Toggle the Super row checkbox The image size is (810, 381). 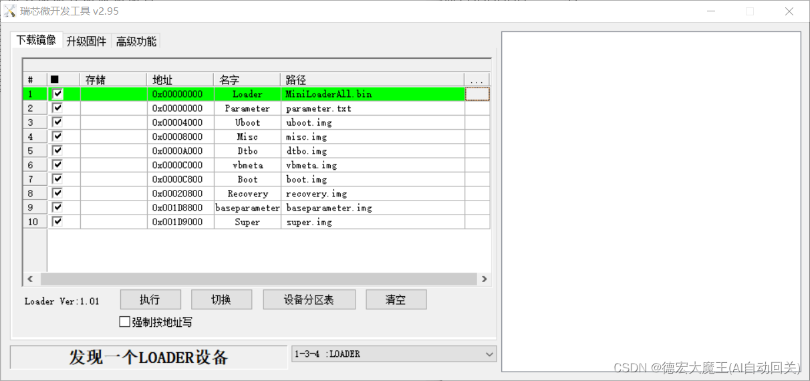point(57,221)
